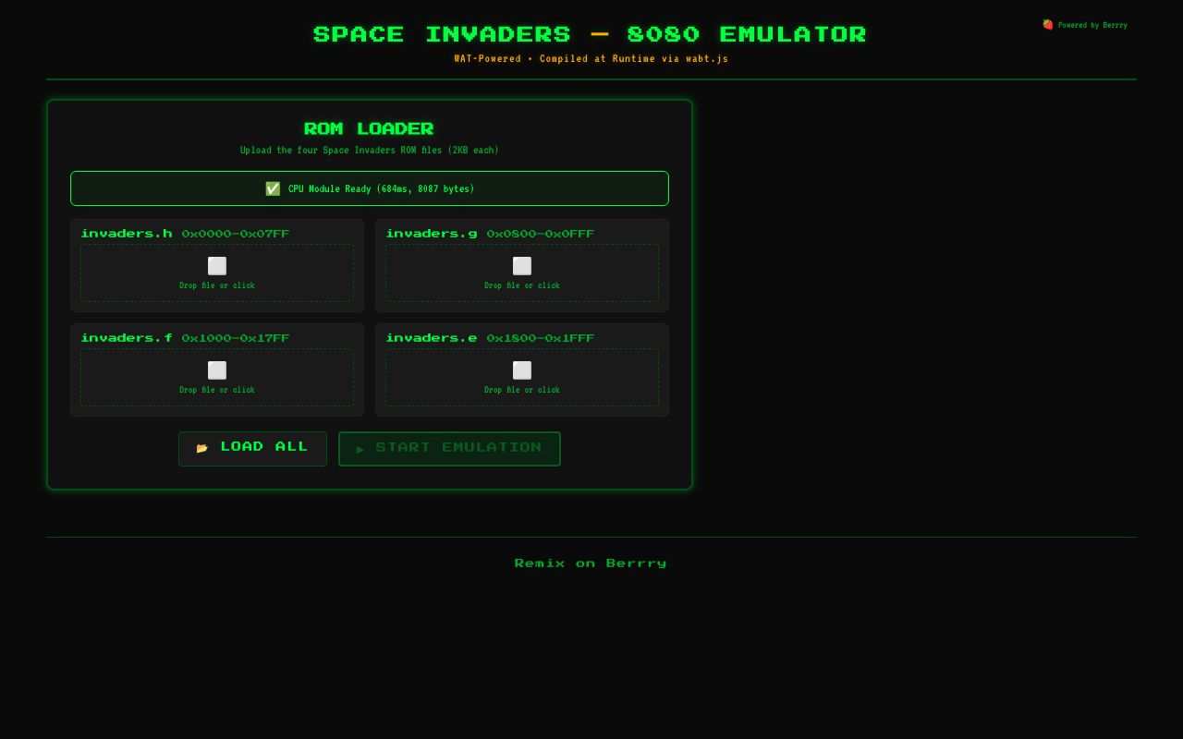This screenshot has height=739, width=1183.
Task: Select the invaders.h upload area
Action: pos(217,273)
